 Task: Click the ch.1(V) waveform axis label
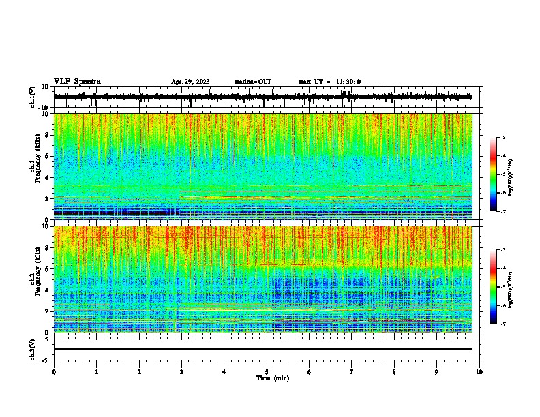(x=32, y=97)
